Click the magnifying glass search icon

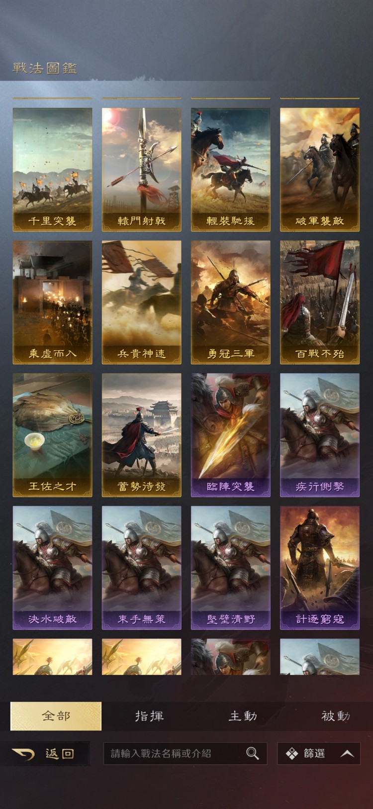(x=253, y=754)
